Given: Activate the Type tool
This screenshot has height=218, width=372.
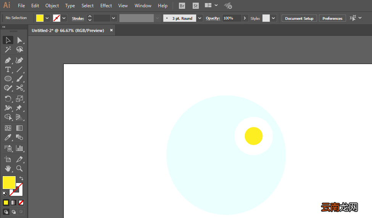Looking at the screenshot, I should tap(8, 69).
